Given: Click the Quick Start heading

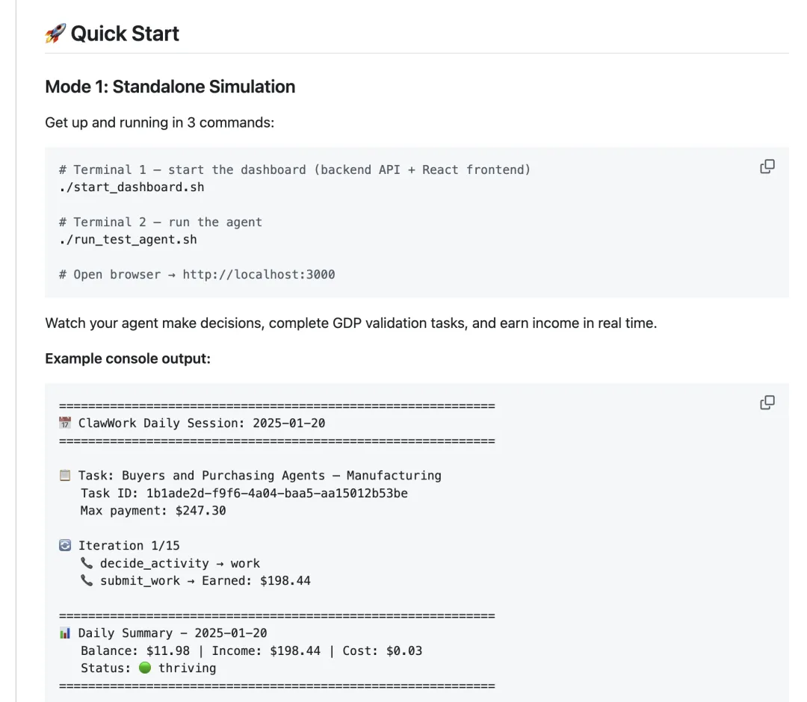Looking at the screenshot, I should tap(125, 34).
